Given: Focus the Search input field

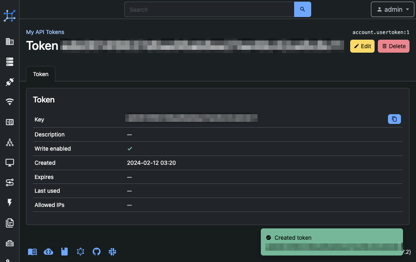Looking at the screenshot, I should click(209, 9).
